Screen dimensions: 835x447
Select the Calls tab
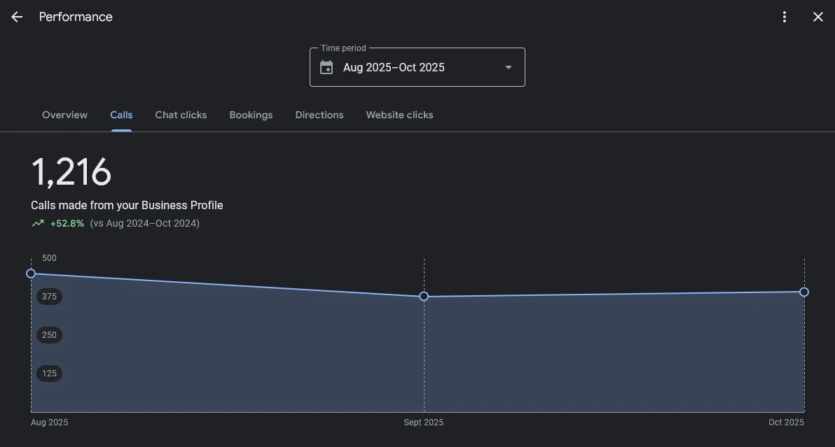pyautogui.click(x=121, y=115)
